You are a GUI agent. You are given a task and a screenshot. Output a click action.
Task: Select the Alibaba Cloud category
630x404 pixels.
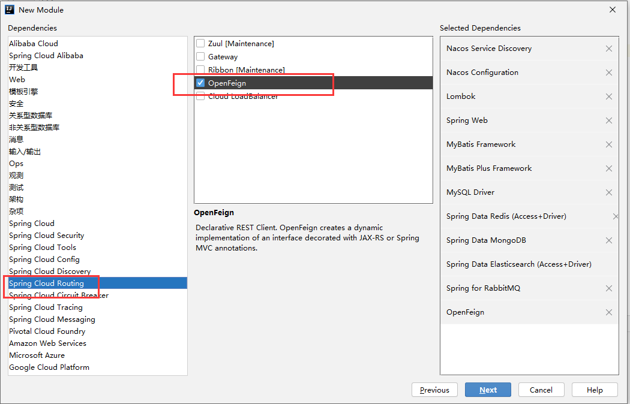(98, 43)
